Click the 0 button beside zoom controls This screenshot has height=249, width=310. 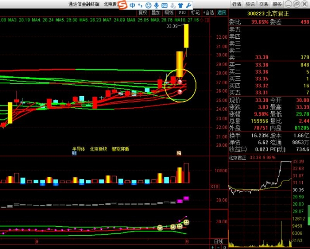coord(224,247)
